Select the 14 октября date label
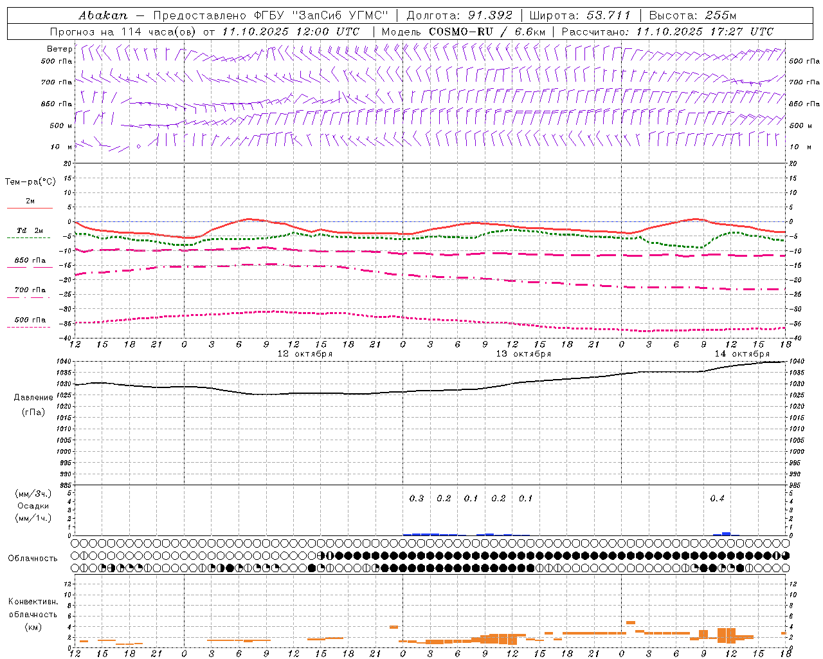This screenshot has width=823, height=659. coord(742,354)
